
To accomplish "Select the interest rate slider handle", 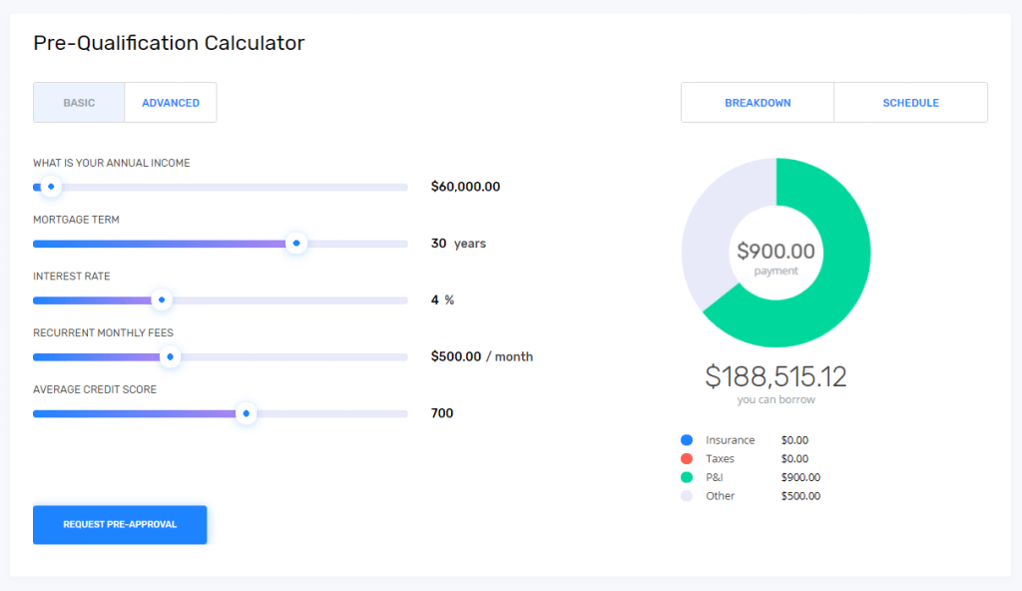I will 162,299.
